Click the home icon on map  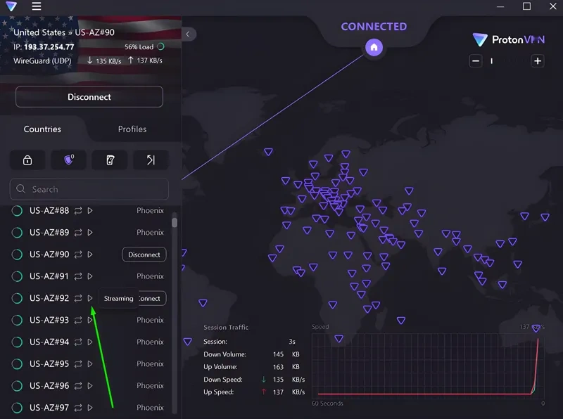[374, 47]
